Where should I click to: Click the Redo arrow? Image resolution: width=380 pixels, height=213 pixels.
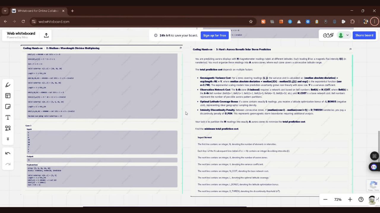[8, 164]
